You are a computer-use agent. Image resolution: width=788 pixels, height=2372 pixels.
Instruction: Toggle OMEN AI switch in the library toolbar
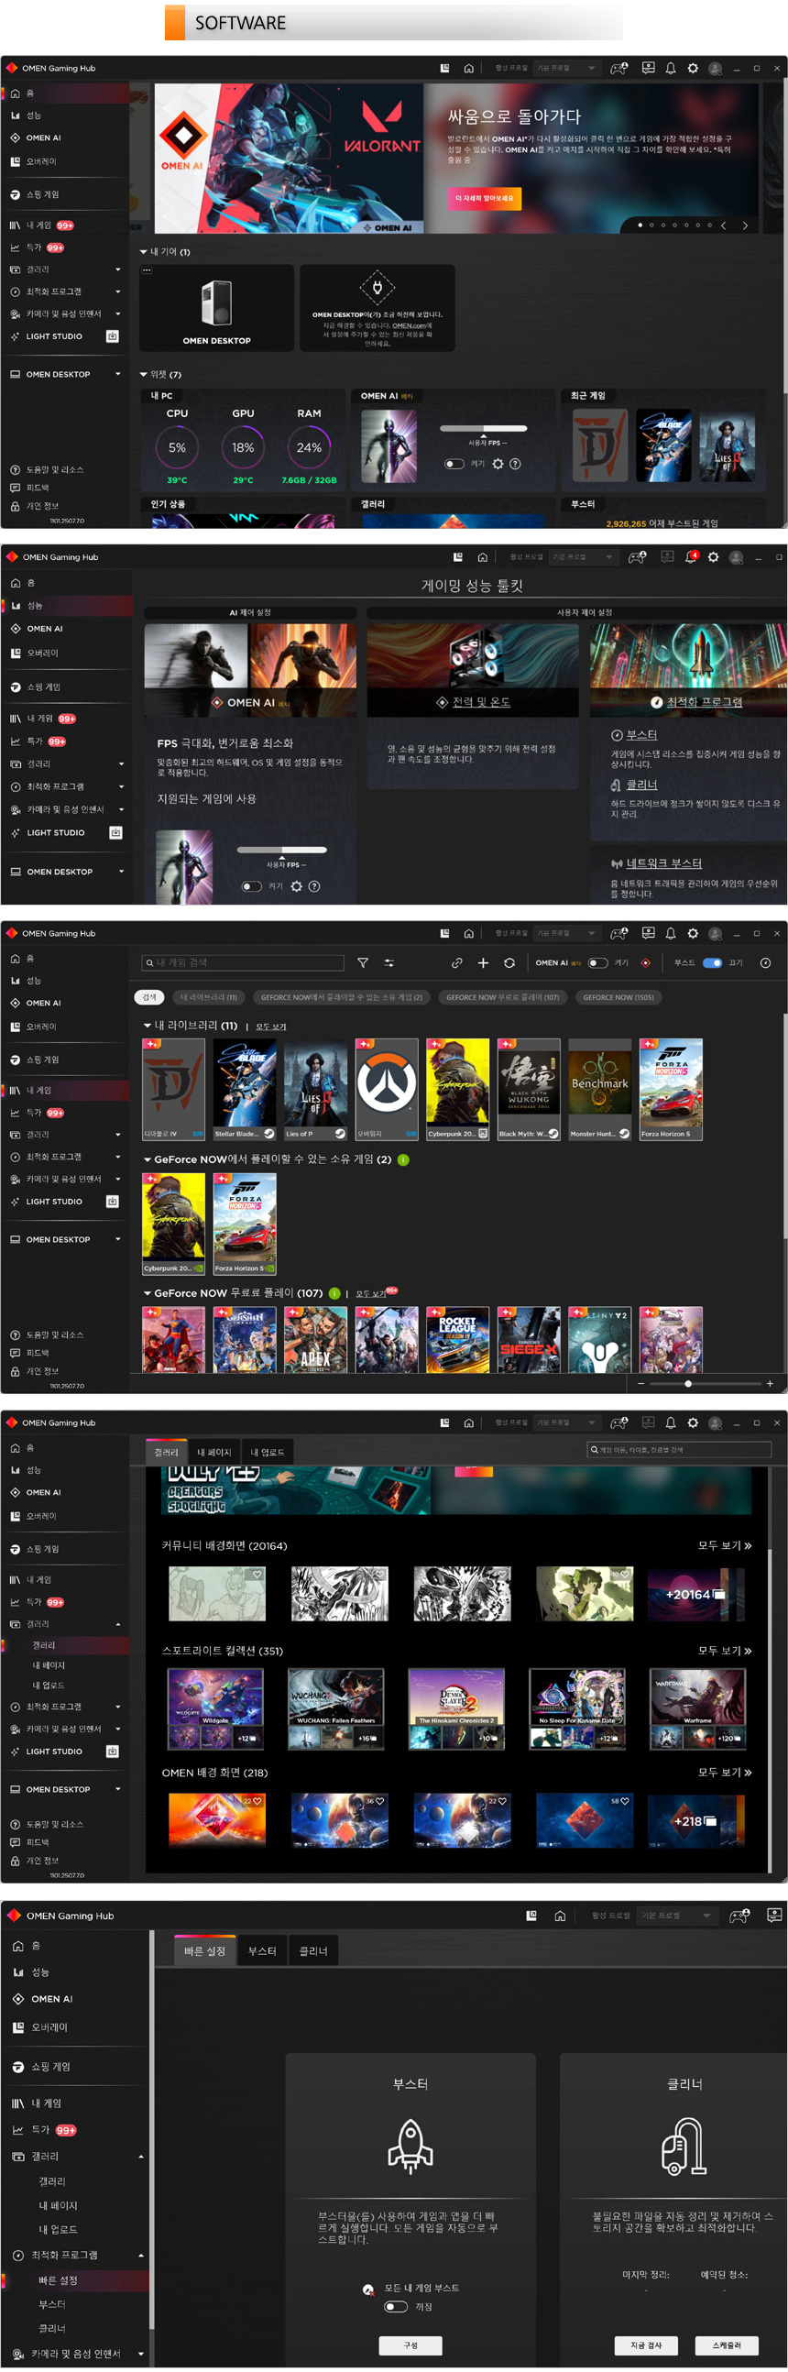[x=597, y=963]
